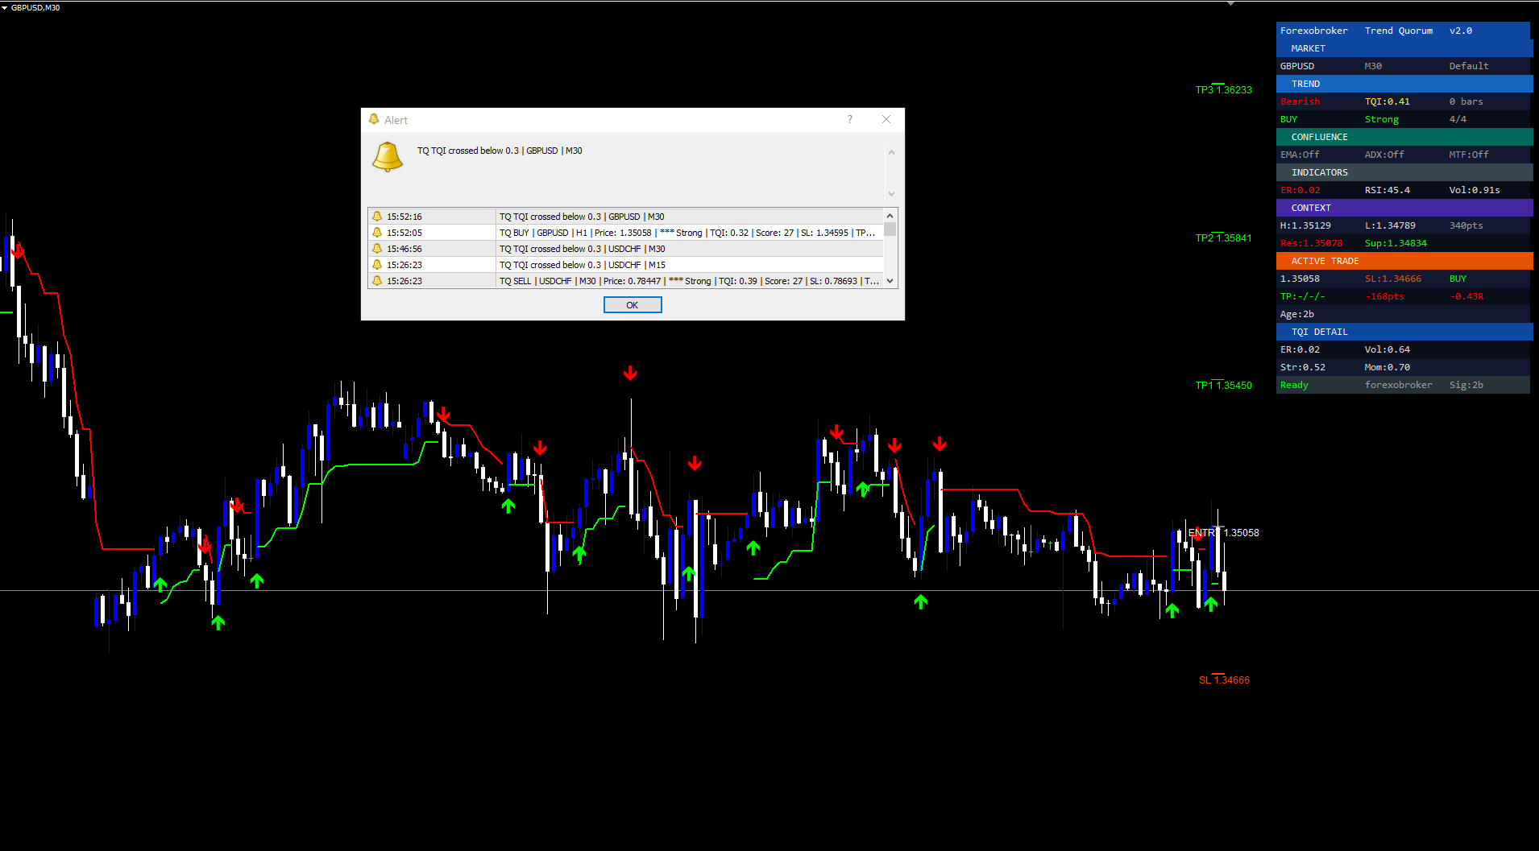This screenshot has width=1539, height=851.
Task: Click the small bell in the Alert title bar
Action: 374,119
